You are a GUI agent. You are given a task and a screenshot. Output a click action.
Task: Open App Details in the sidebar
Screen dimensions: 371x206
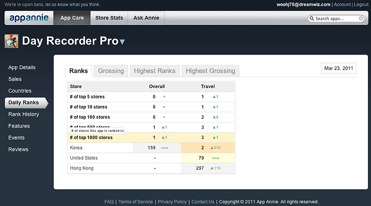click(x=22, y=67)
